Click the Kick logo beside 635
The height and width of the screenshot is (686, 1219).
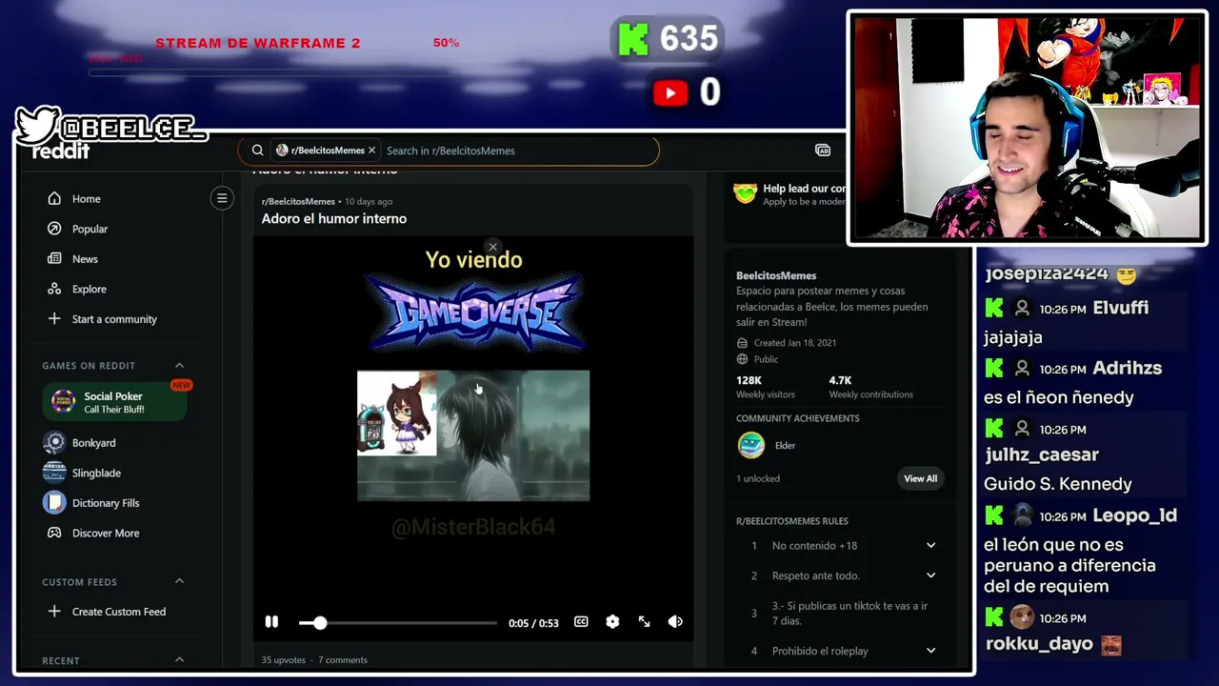633,39
